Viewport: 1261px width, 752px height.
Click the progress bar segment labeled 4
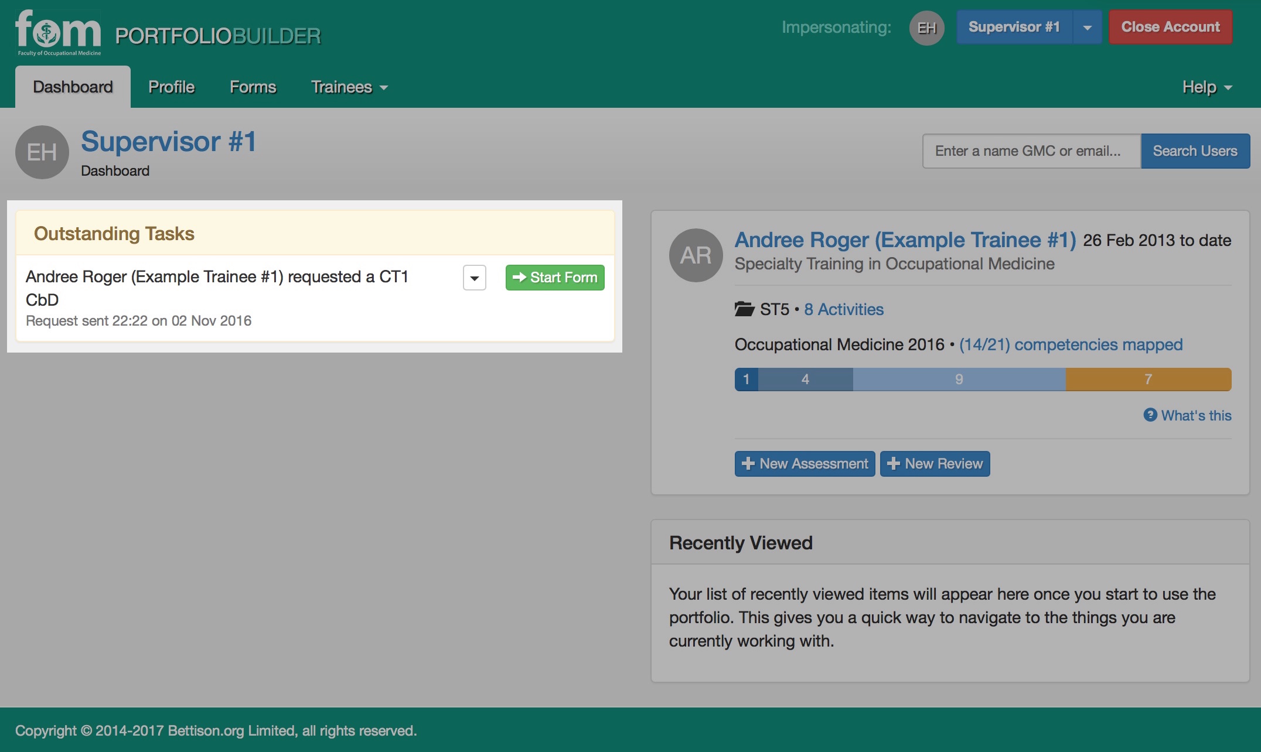(x=806, y=380)
